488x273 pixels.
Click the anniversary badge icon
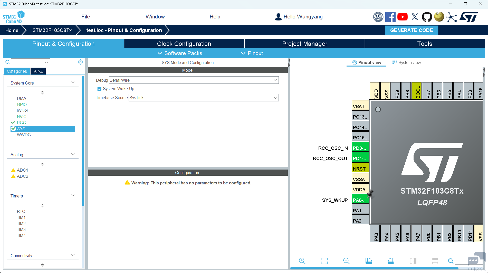point(378,17)
